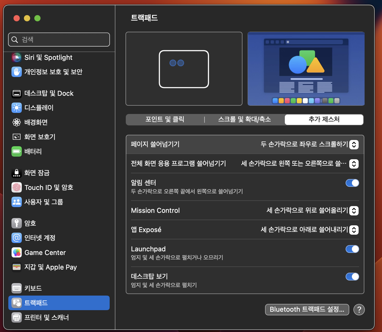Click the 세 손가락으로 아래로 쓸어내리기 value
Image resolution: width=382 pixels, height=332 pixels.
click(x=304, y=230)
